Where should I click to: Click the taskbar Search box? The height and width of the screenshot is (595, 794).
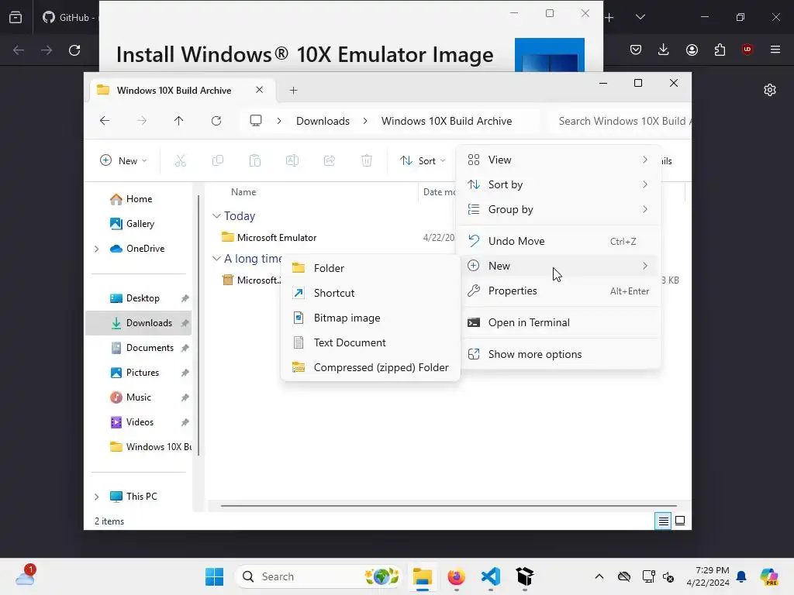(x=318, y=576)
